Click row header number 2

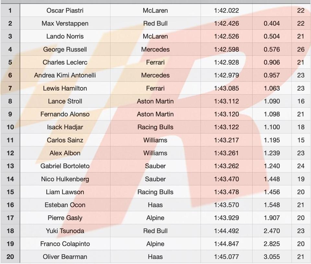click(10, 23)
